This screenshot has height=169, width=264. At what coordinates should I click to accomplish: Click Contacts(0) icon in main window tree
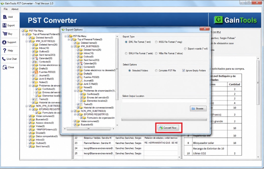(x=37, y=62)
